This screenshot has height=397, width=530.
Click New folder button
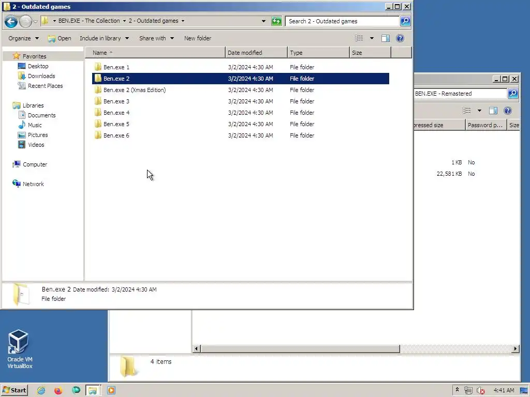[x=198, y=38]
